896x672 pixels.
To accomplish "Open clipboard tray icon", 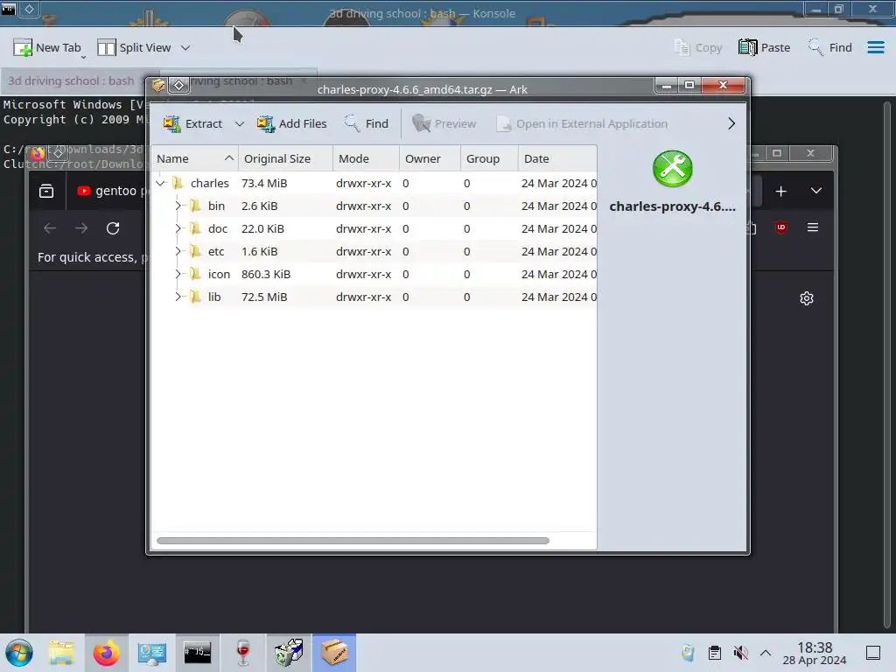I will [714, 653].
